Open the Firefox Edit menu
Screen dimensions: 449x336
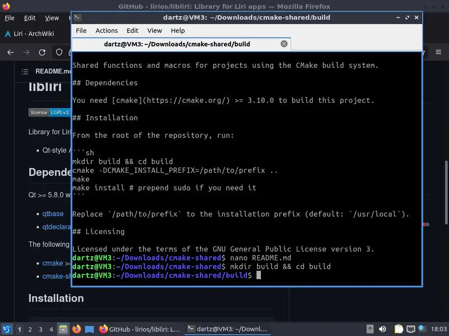coord(30,18)
